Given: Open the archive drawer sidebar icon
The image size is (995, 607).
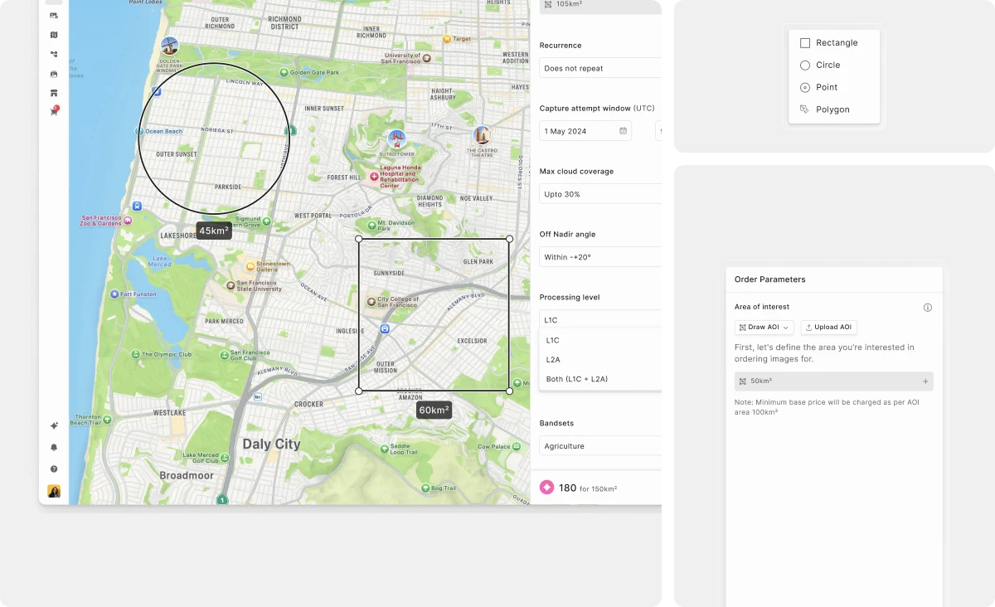Looking at the screenshot, I should 54,74.
